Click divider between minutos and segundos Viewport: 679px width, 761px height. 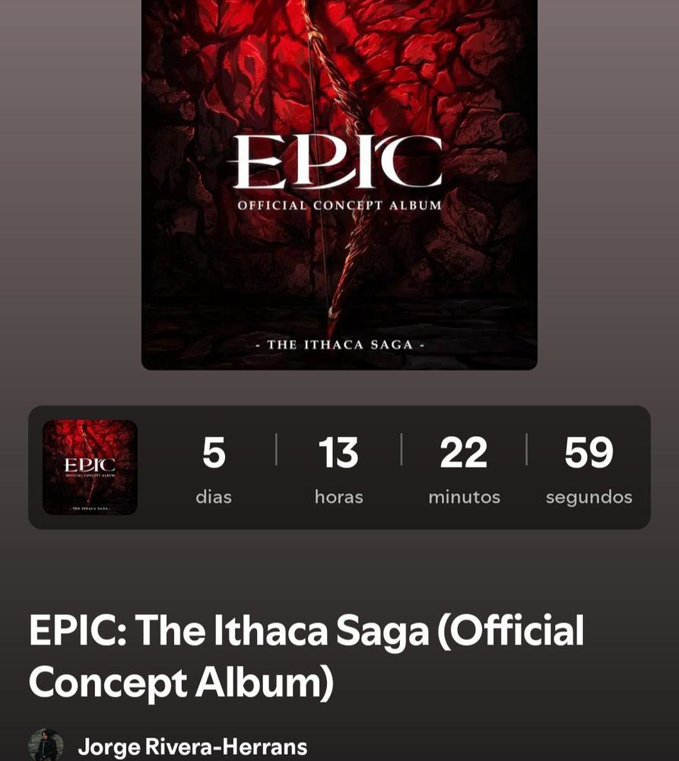click(x=527, y=450)
